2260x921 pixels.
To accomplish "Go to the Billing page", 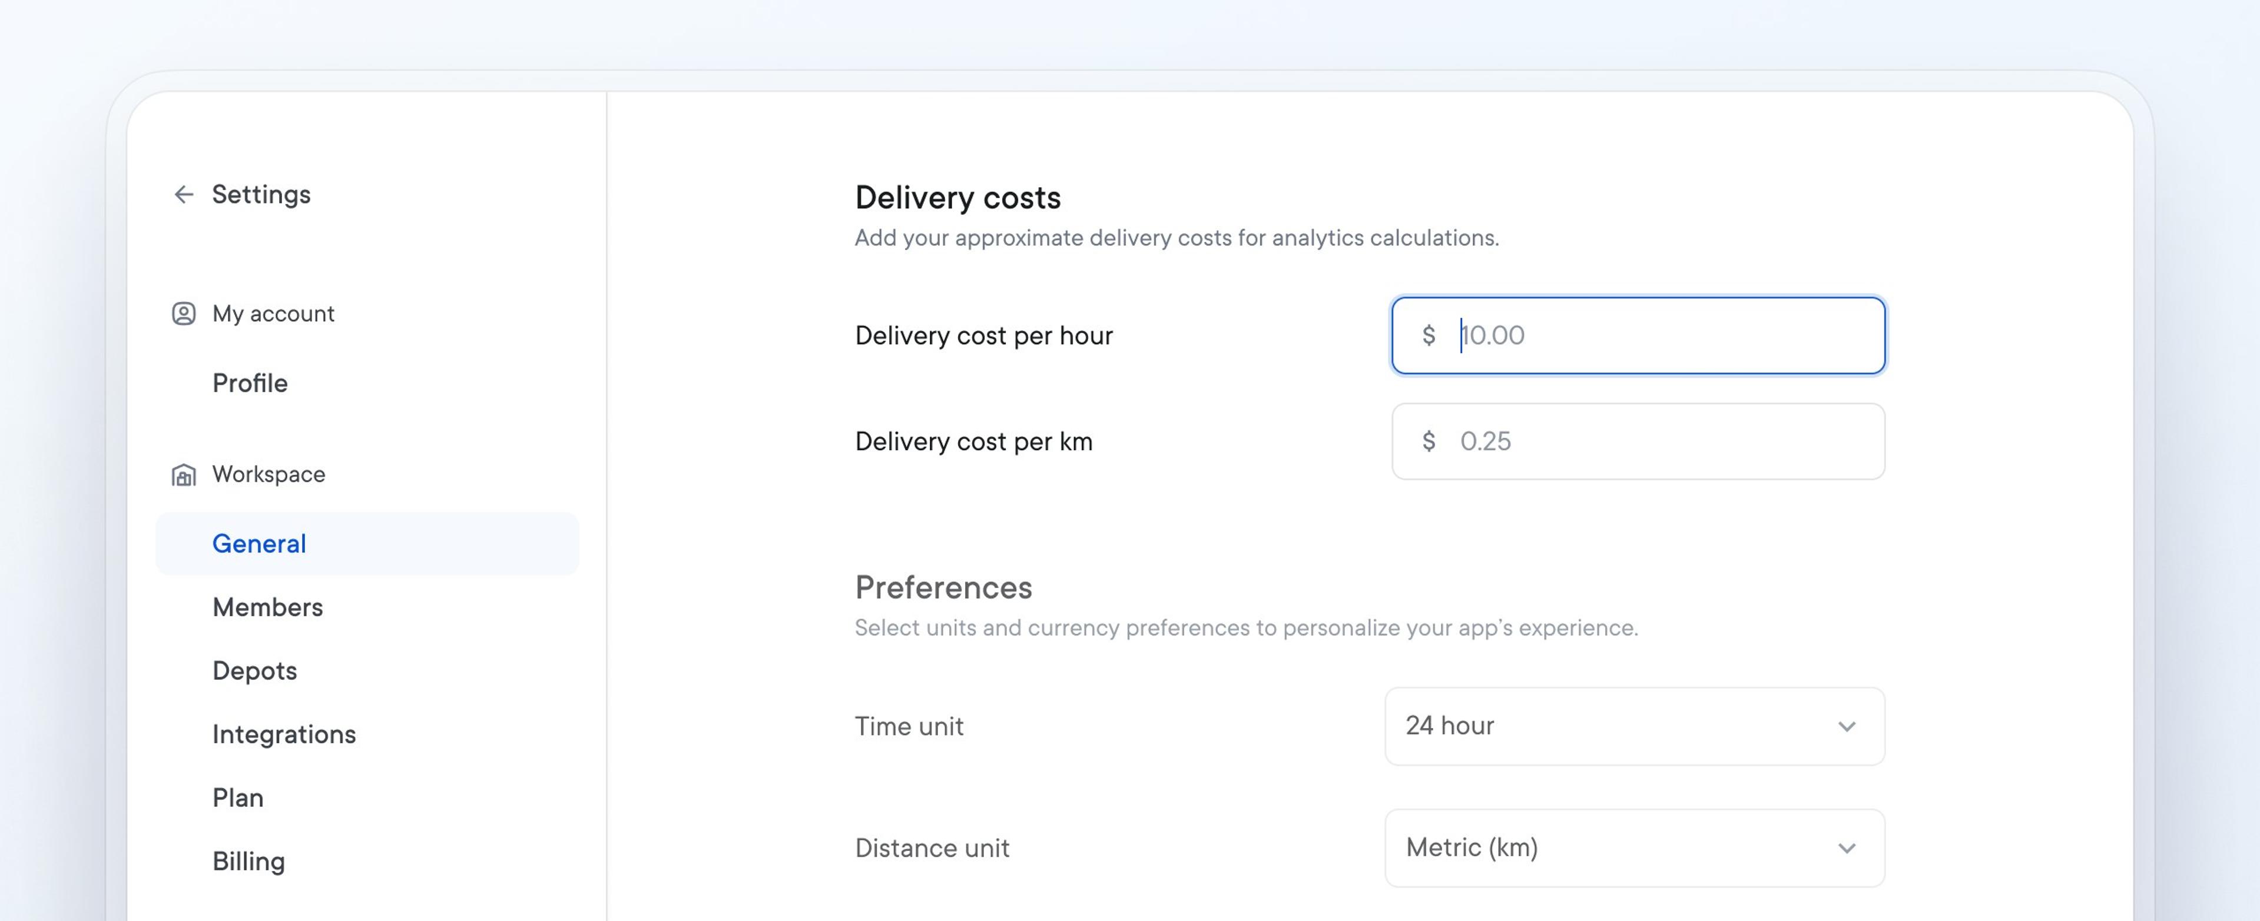I will 248,862.
